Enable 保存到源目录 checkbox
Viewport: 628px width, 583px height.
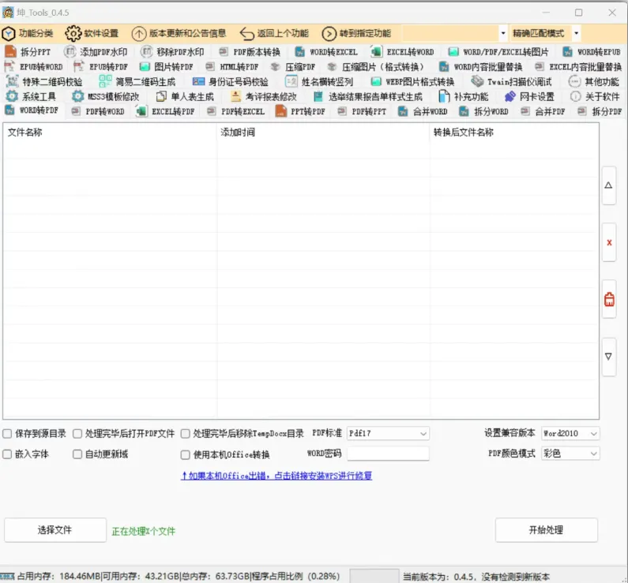point(7,433)
